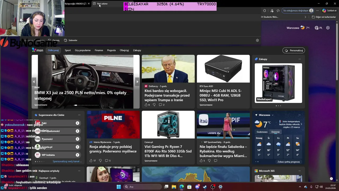
Task: Follow WP kobieta with plus button
Action: (77, 155)
